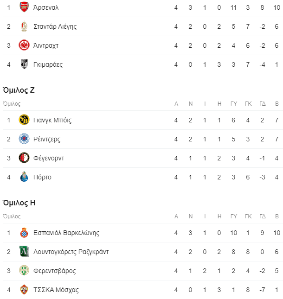Click the Young Boys yellow crest

coord(24,120)
